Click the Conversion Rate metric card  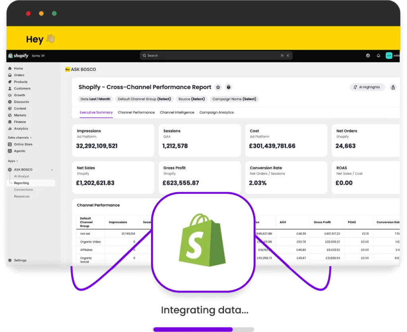[x=286, y=178]
